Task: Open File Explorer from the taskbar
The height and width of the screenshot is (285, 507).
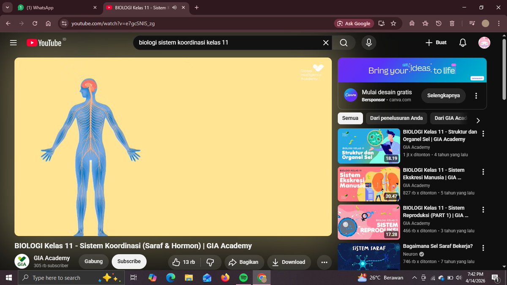Action: (x=188, y=278)
